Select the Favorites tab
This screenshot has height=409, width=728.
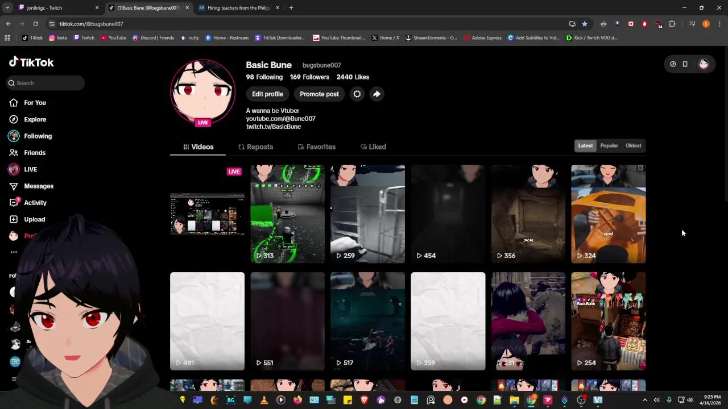(x=316, y=147)
